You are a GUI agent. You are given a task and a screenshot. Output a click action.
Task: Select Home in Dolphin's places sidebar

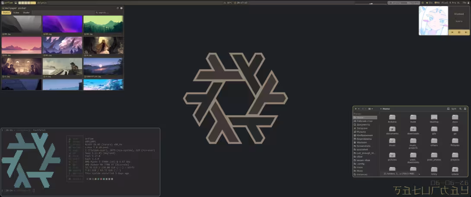[x=365, y=118]
